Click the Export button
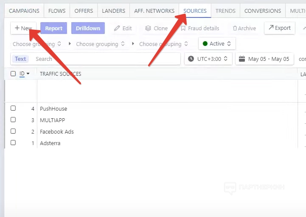Viewport: 306px width, 217px height. point(280,28)
